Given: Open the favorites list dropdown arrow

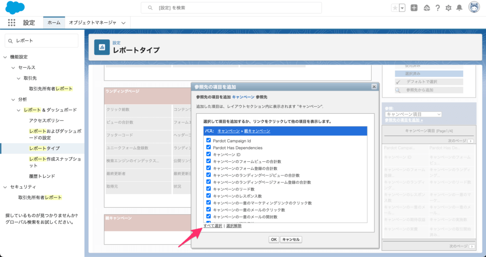Looking at the screenshot, I should pos(402,8).
